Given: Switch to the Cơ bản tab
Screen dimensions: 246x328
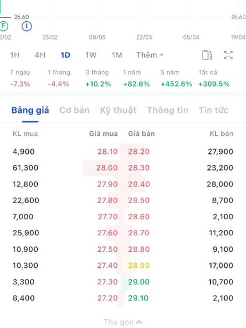Looking at the screenshot, I should coord(75,110).
